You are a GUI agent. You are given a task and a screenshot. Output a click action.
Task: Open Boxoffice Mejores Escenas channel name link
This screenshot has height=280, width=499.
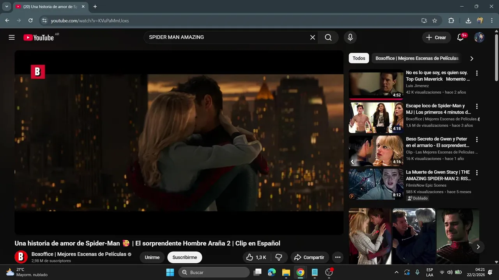tap(79, 254)
